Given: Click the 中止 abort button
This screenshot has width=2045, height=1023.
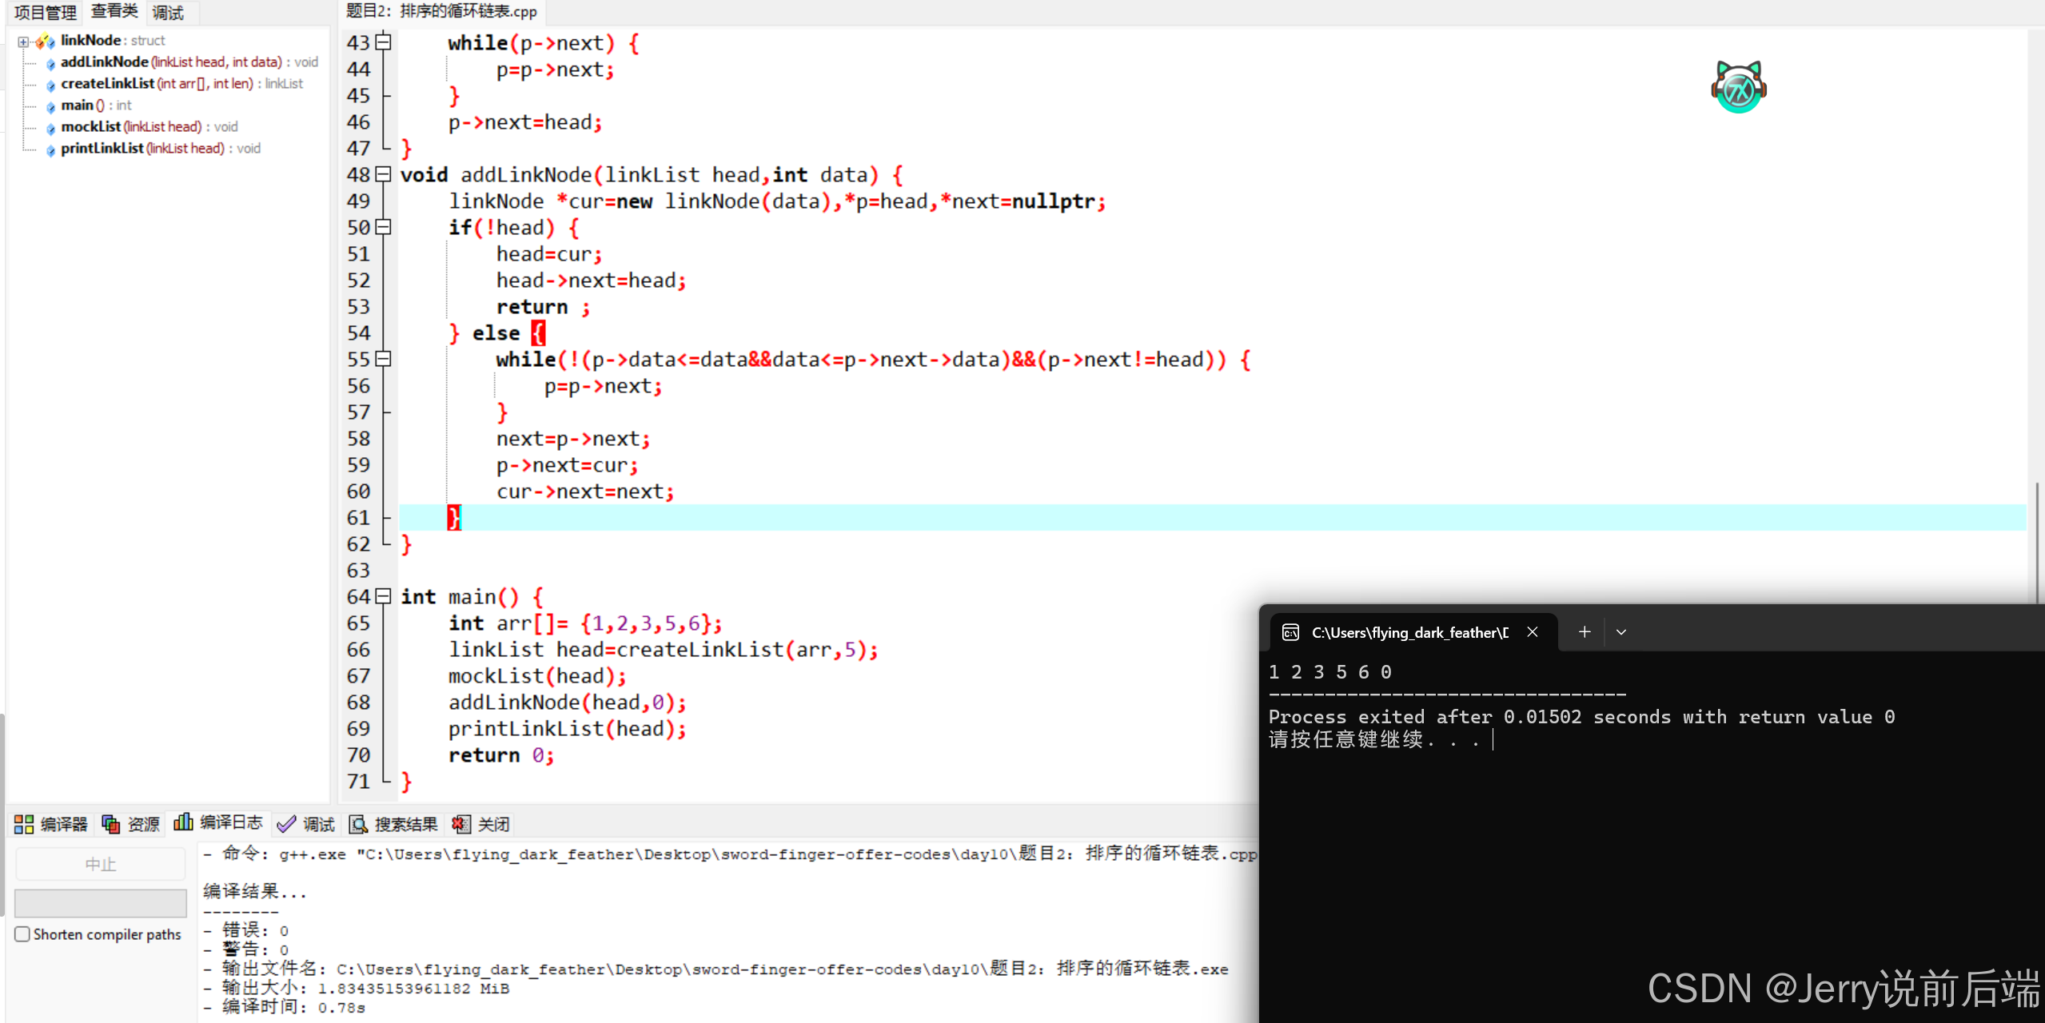Looking at the screenshot, I should pos(100,864).
